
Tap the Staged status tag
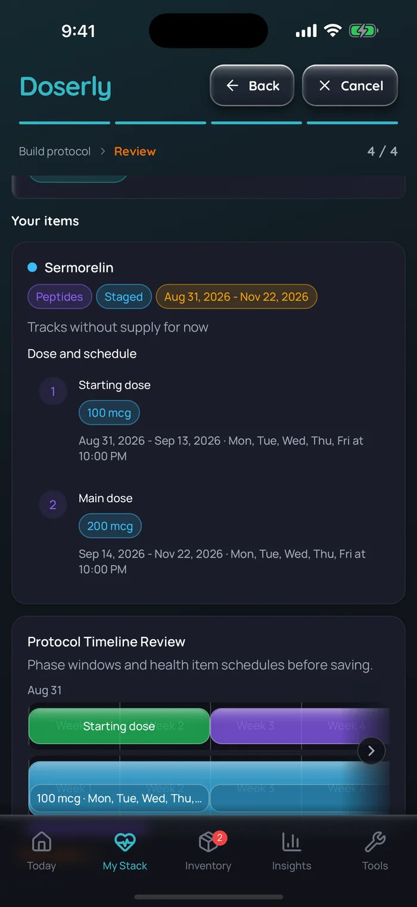124,297
